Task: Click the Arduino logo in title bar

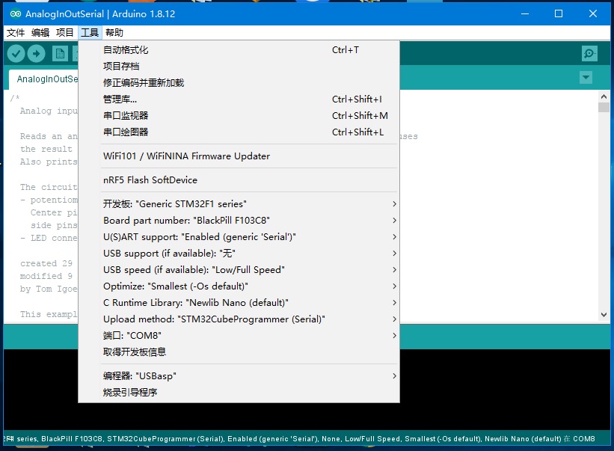Action: pos(16,14)
